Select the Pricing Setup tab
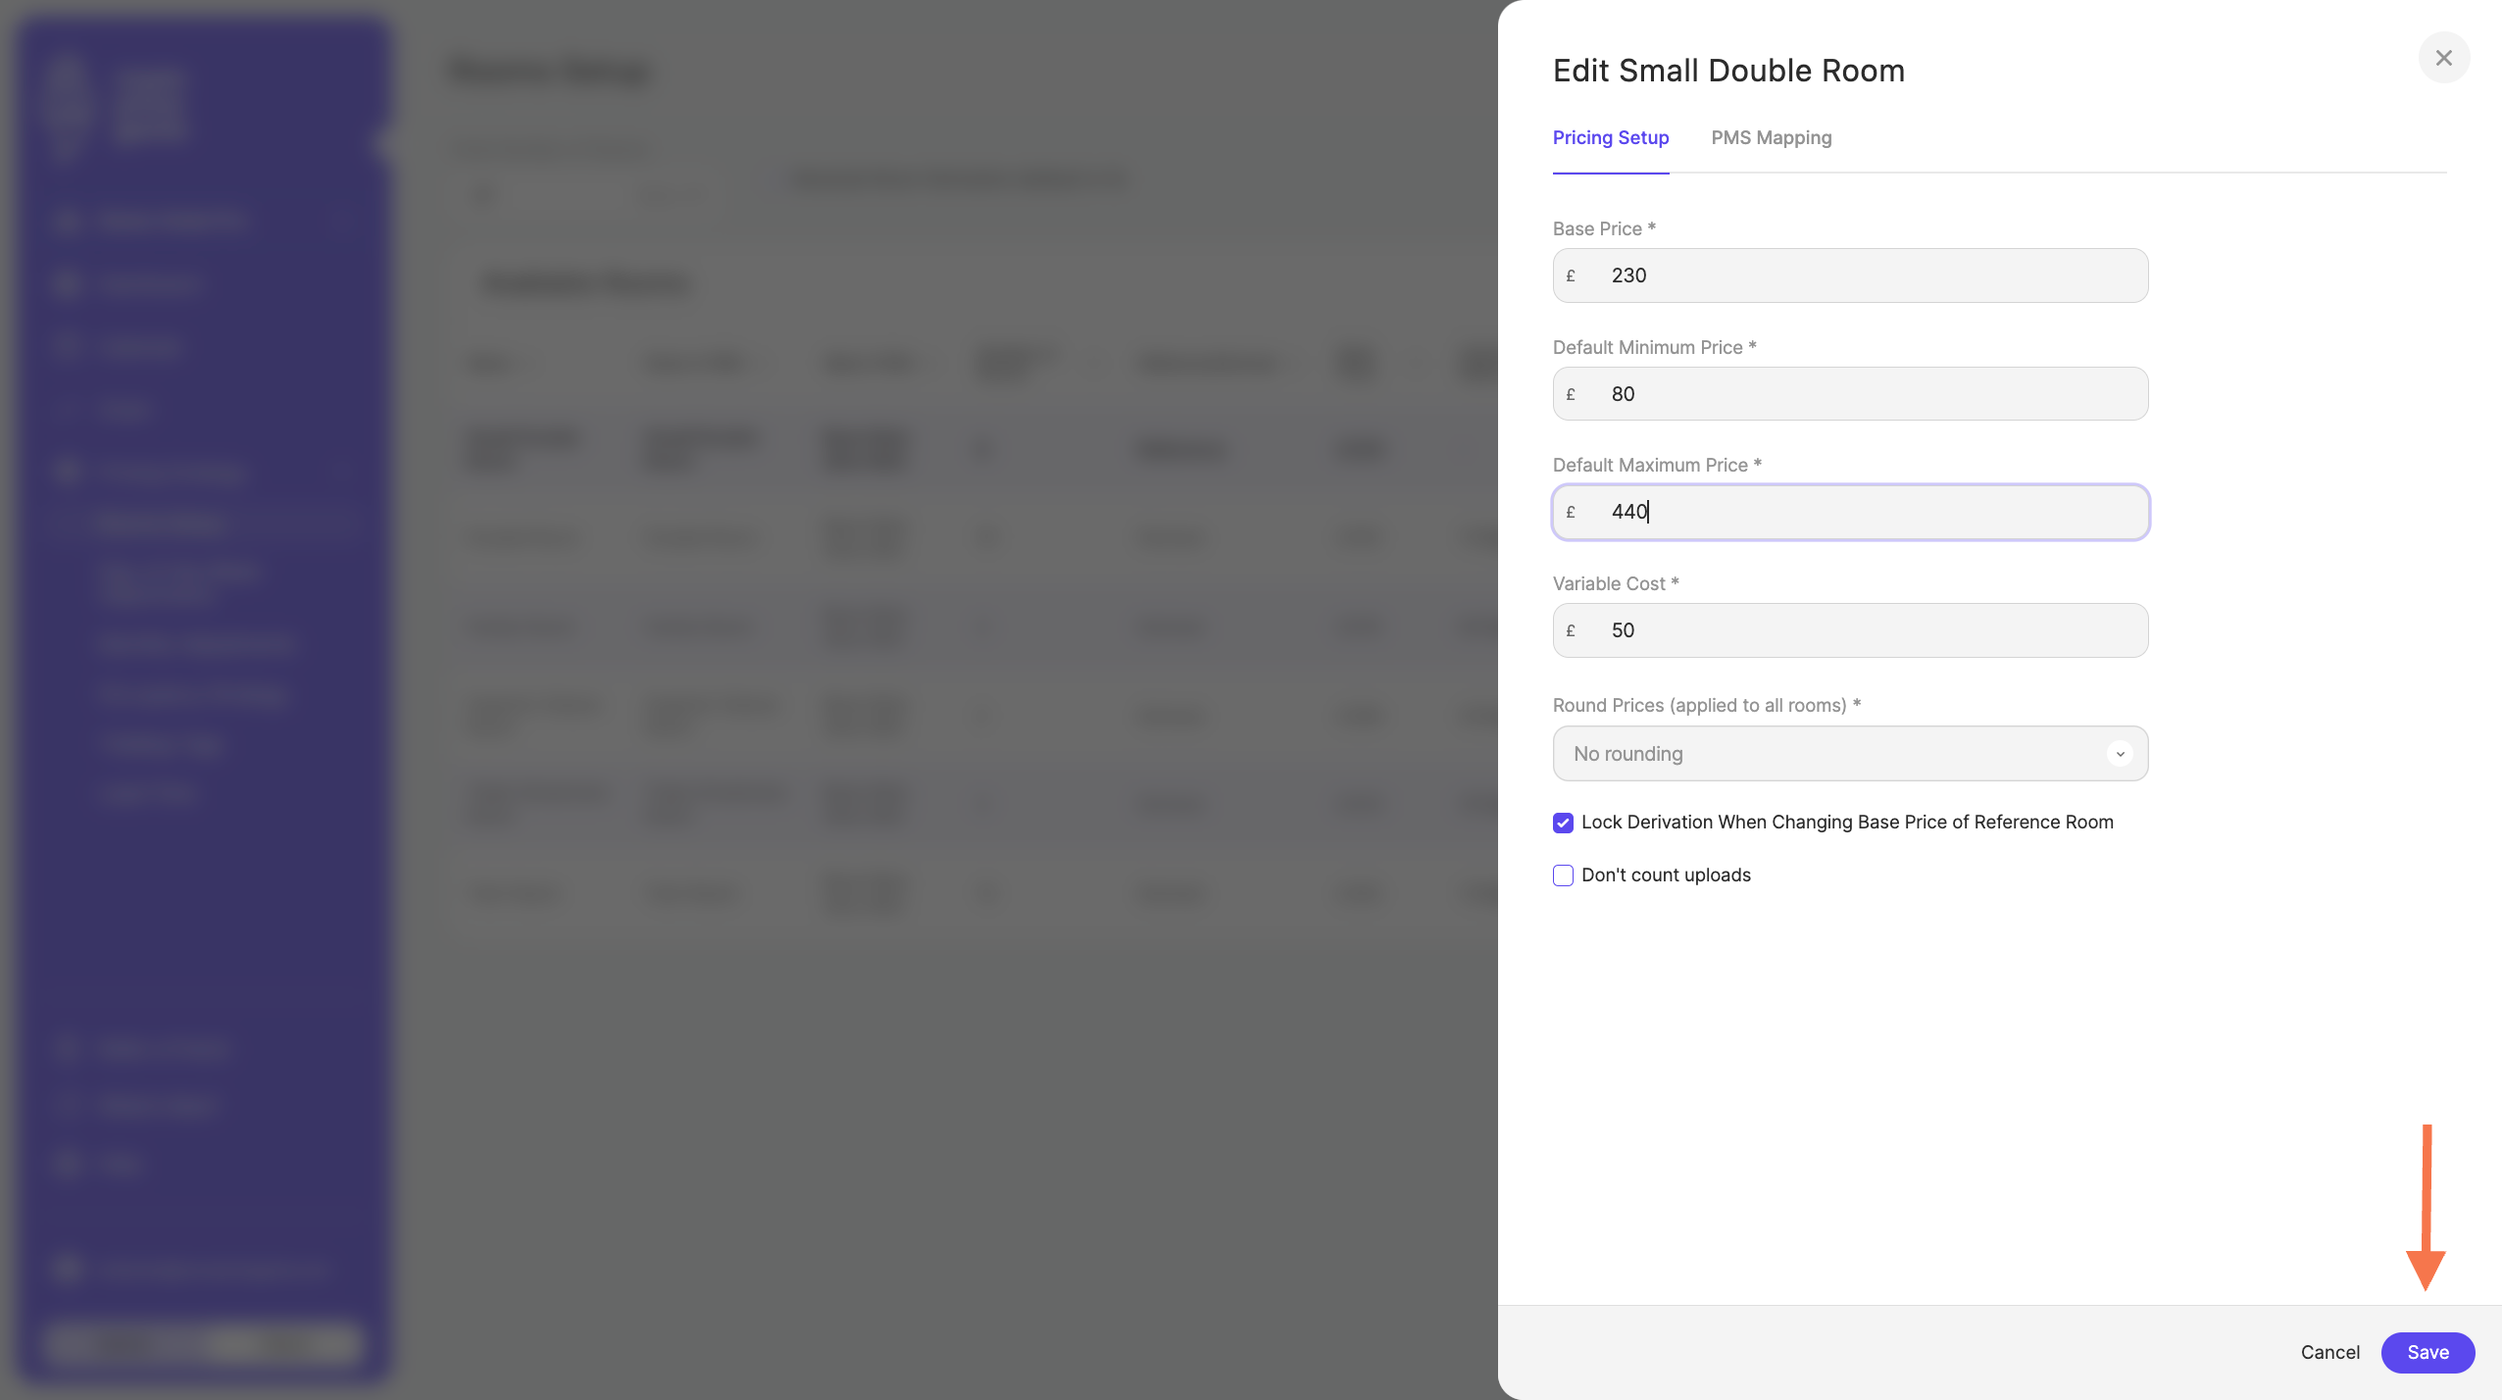 coord(1610,138)
